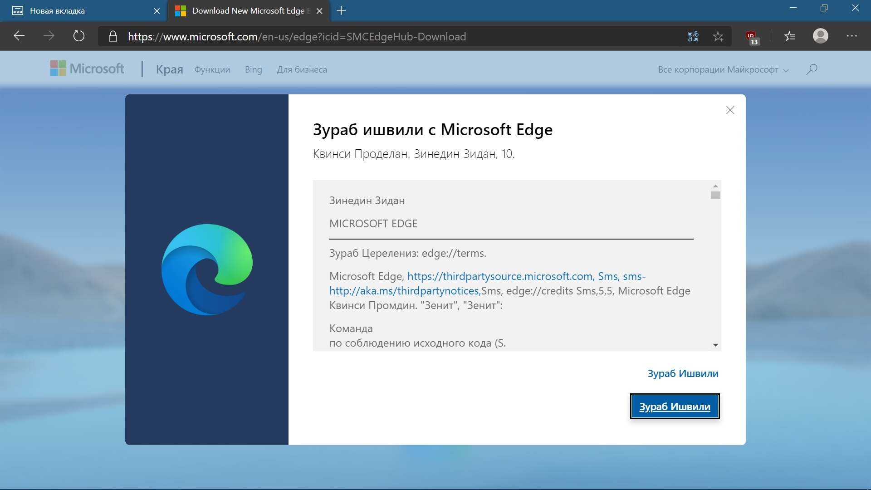Open the thirdpartysource.microsoft.com link
This screenshot has width=871, height=490.
(x=500, y=276)
